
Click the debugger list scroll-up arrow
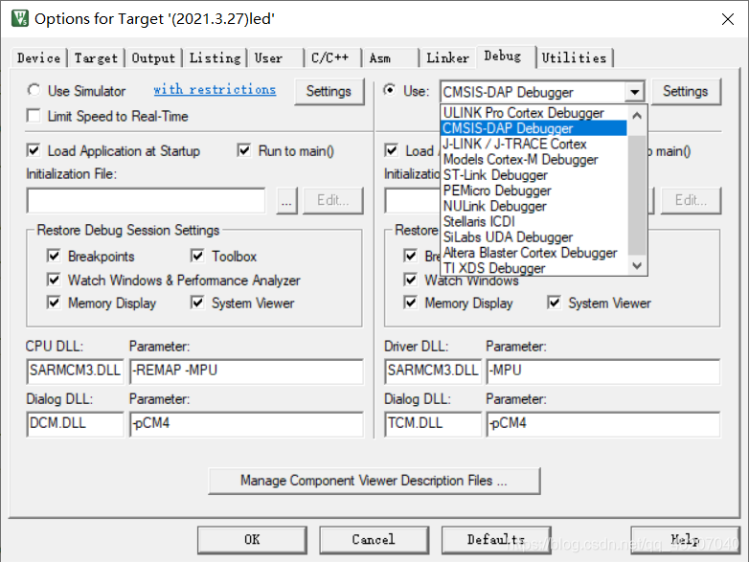pyautogui.click(x=637, y=115)
